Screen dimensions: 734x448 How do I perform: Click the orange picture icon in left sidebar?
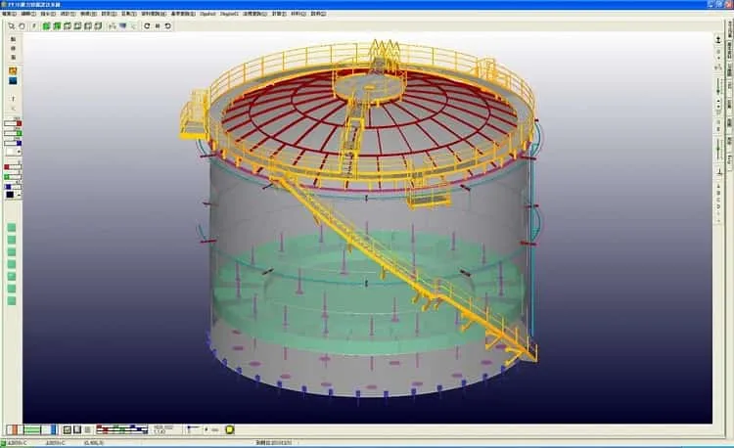[13, 70]
